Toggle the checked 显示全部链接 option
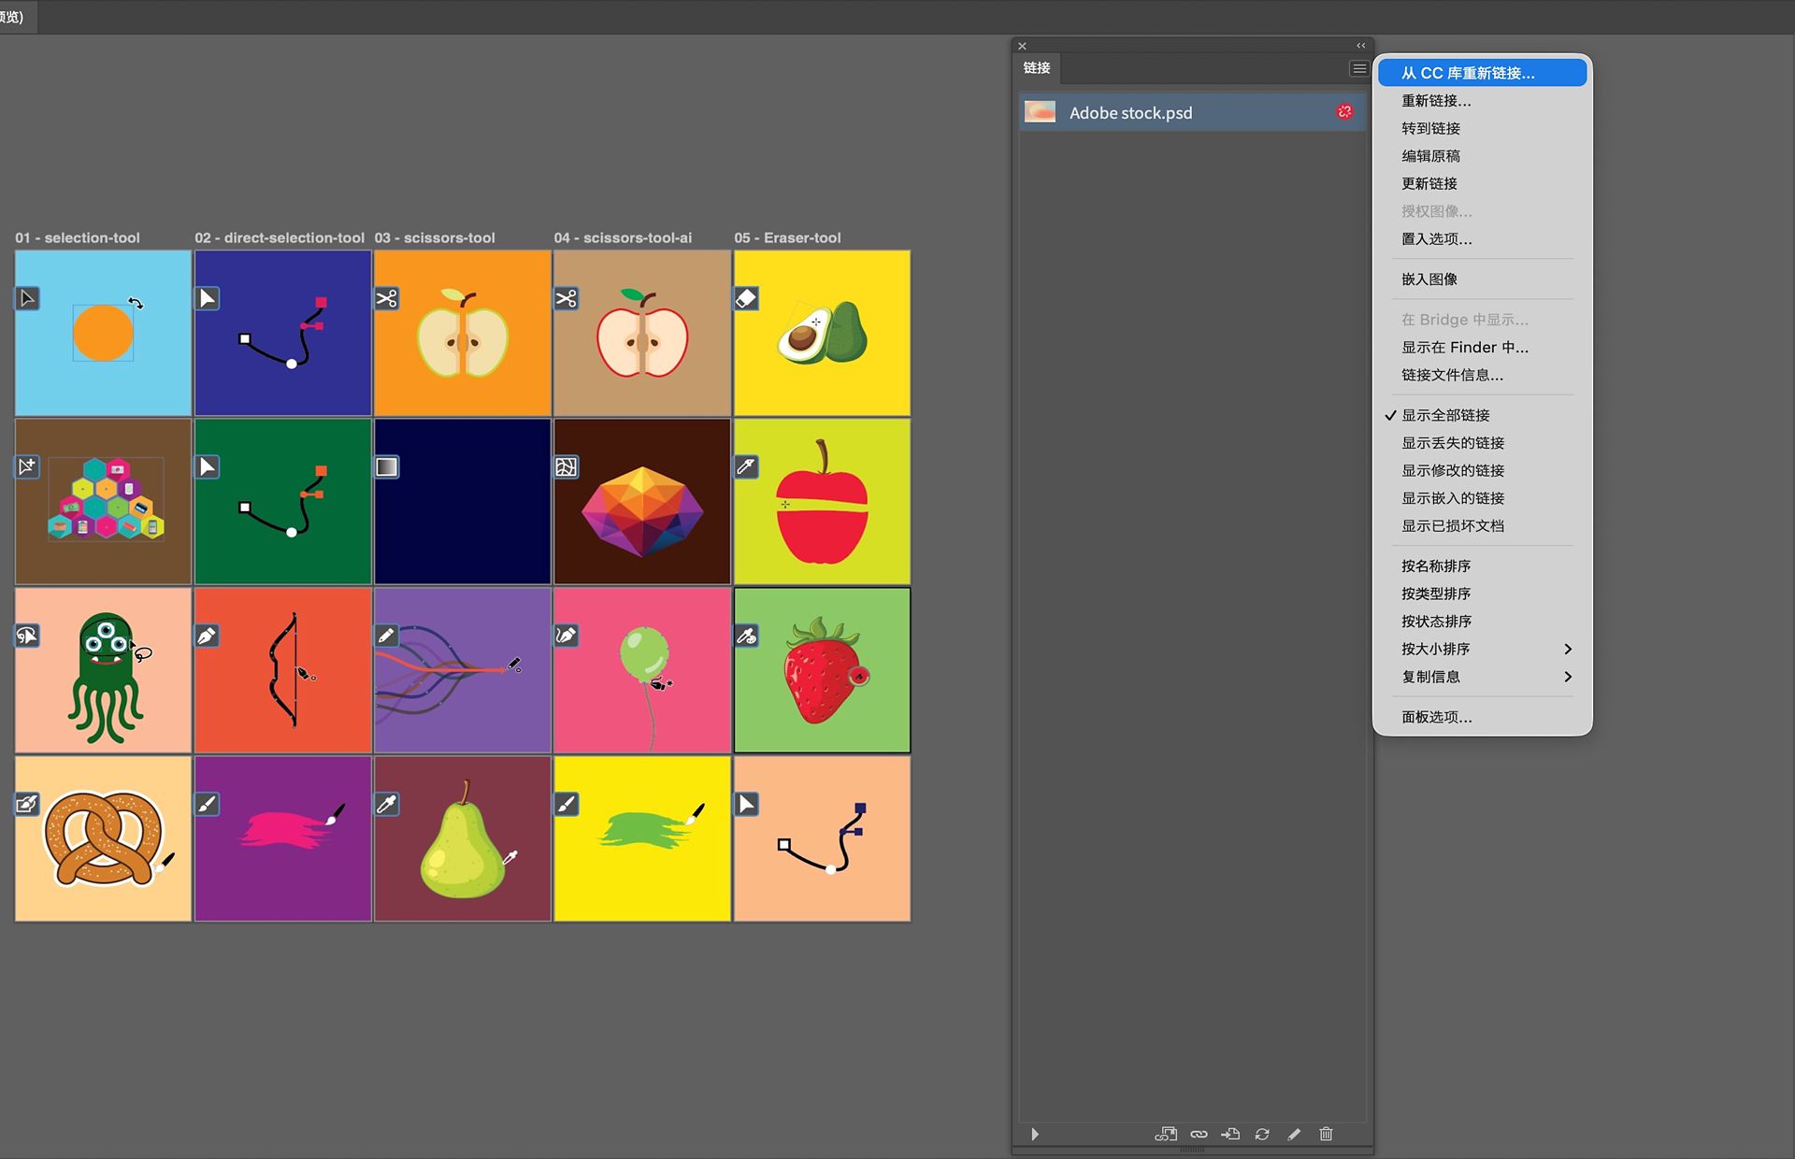Screen dimensions: 1795x1159 [1482, 415]
